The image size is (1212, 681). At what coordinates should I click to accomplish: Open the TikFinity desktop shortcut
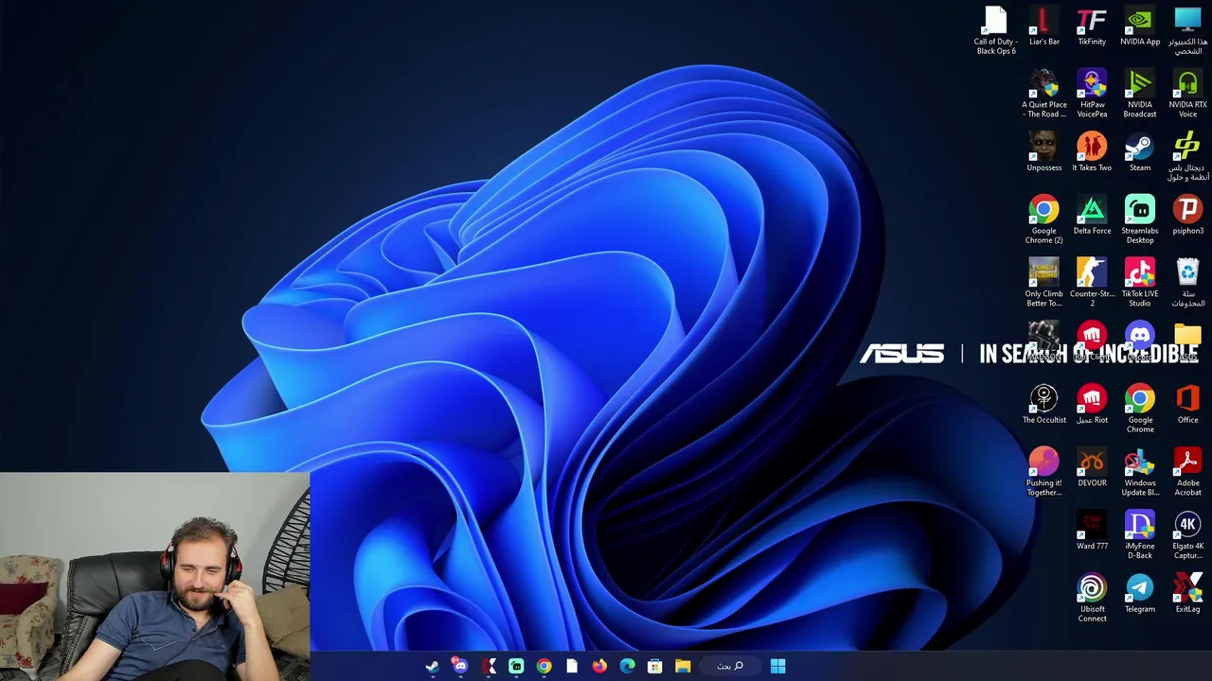1092,26
